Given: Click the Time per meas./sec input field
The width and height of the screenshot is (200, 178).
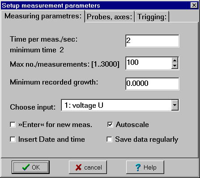Looking at the screenshot, I should pos(152,41).
